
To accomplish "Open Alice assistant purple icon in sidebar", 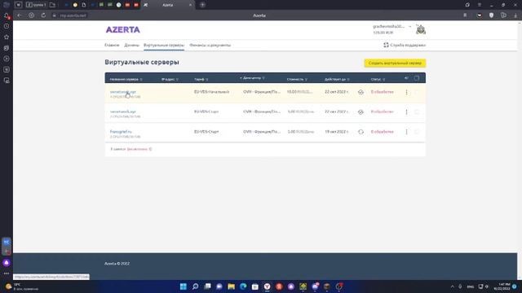I will coord(7,263).
